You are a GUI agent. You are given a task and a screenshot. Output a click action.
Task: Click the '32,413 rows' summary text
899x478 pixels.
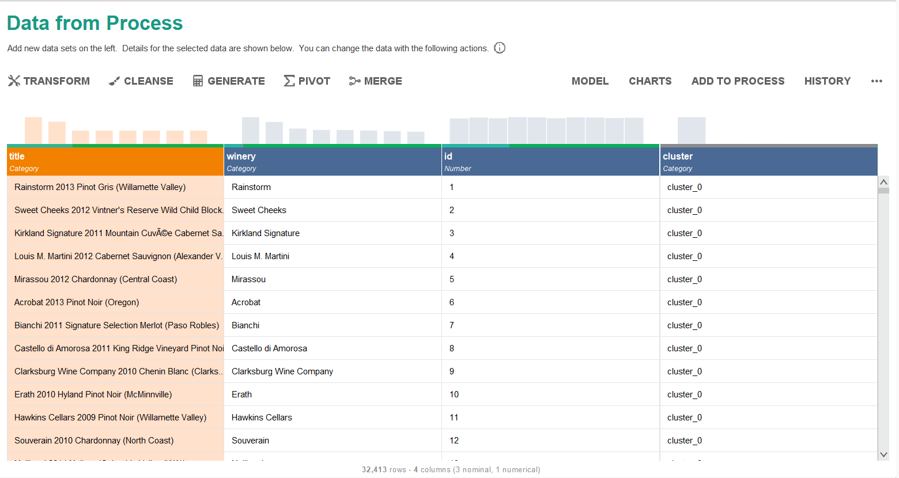[384, 469]
